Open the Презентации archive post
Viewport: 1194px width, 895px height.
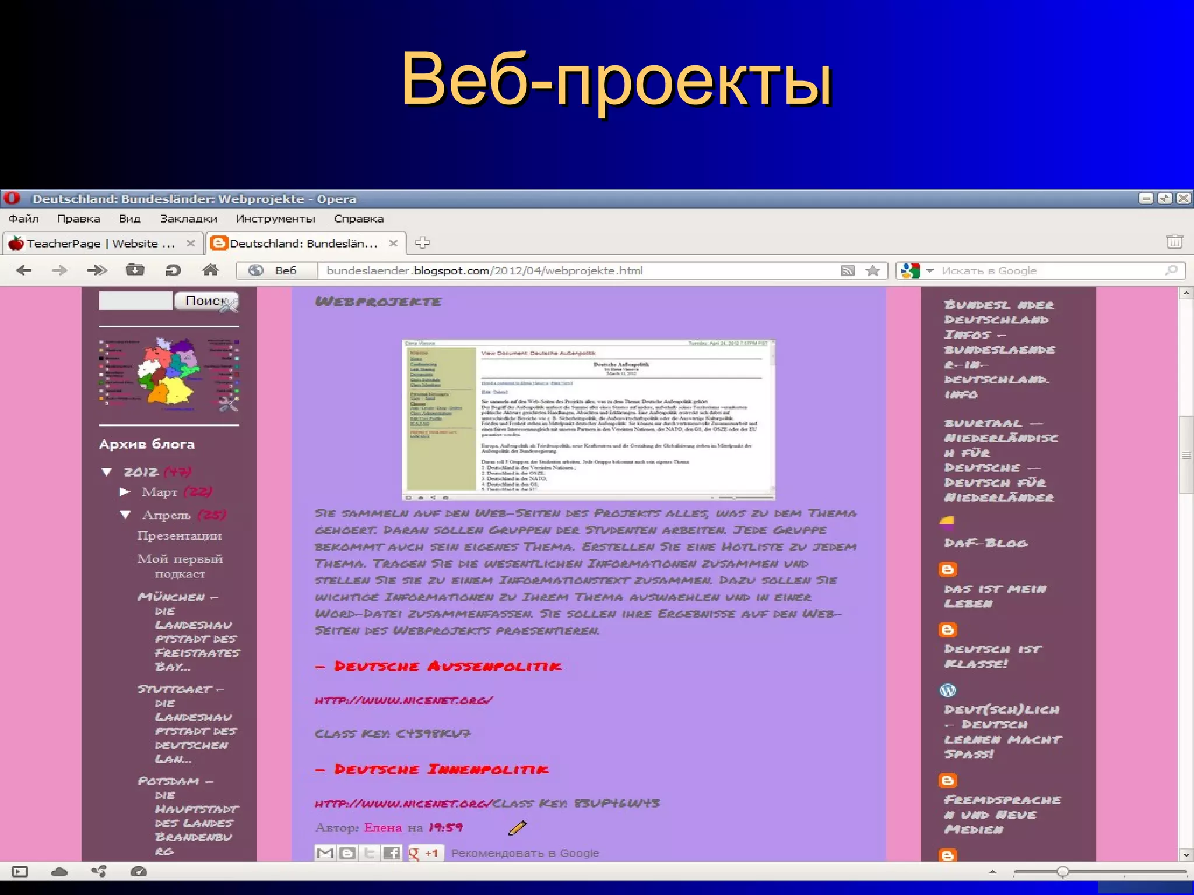pos(180,535)
